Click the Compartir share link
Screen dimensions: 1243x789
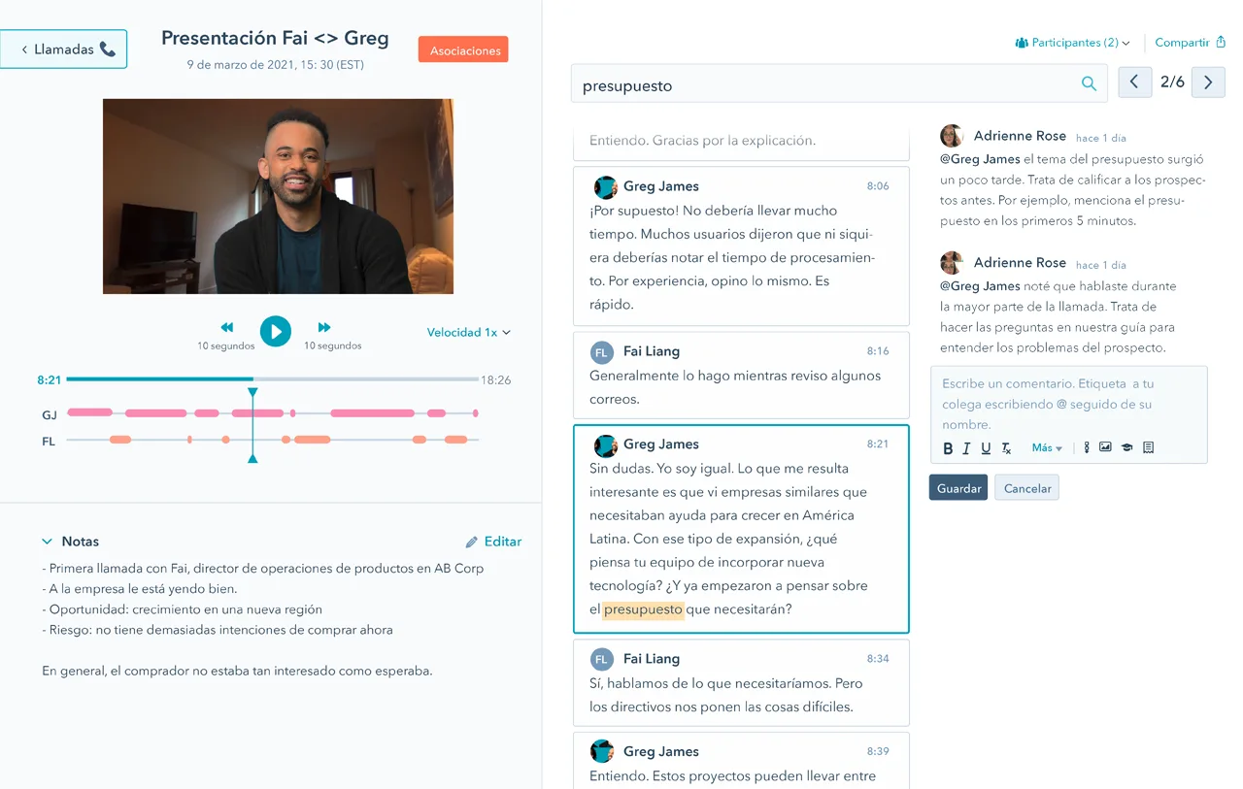coord(1190,43)
